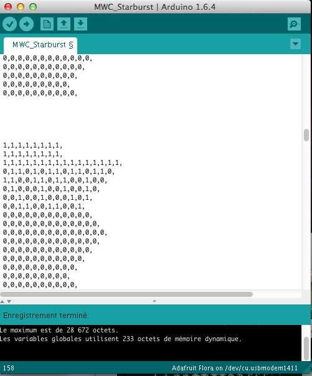Click the console vertical scrollbar thumb
The width and height of the screenshot is (312, 376).
click(306, 349)
